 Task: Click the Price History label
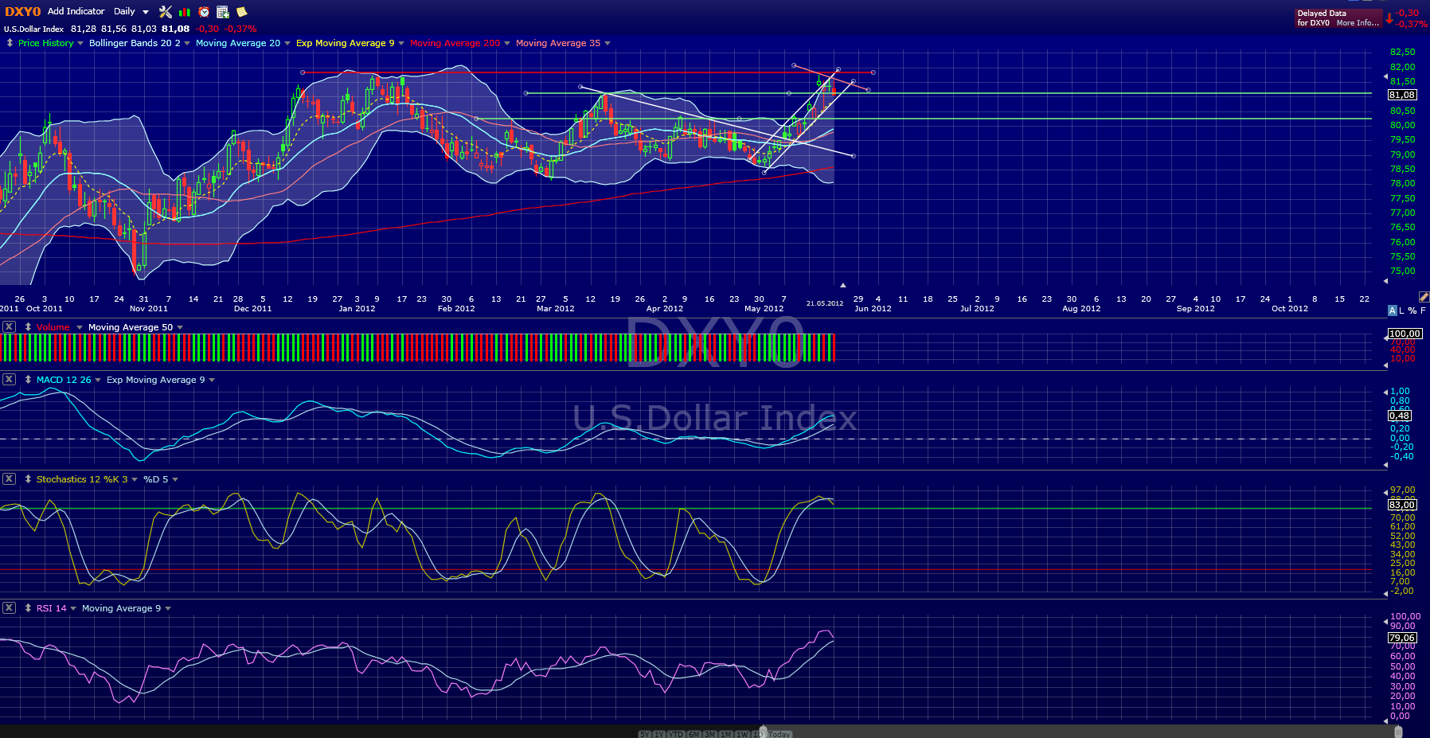pos(46,43)
